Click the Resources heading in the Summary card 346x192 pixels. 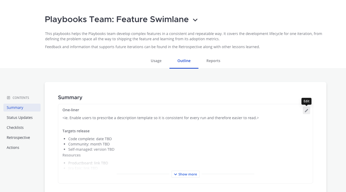[x=71, y=155]
